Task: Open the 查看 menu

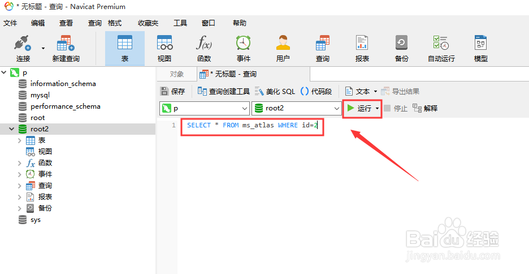Action: (x=66, y=23)
